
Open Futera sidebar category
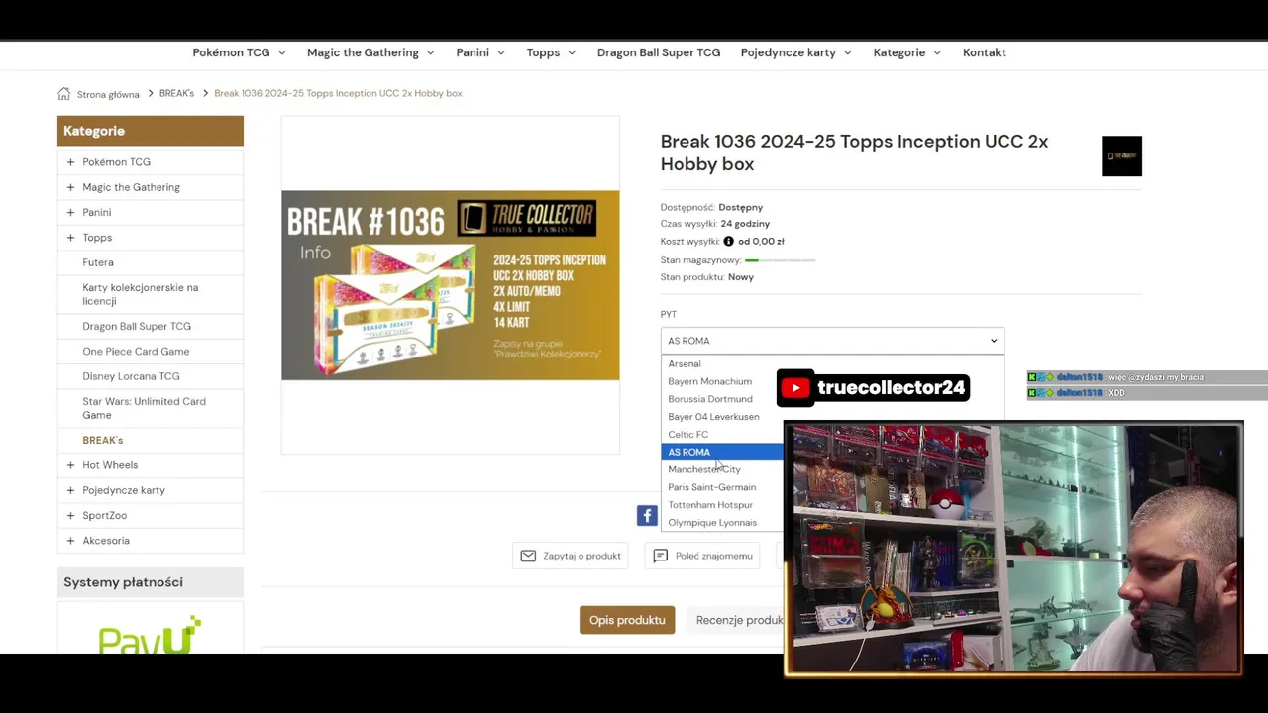(98, 262)
